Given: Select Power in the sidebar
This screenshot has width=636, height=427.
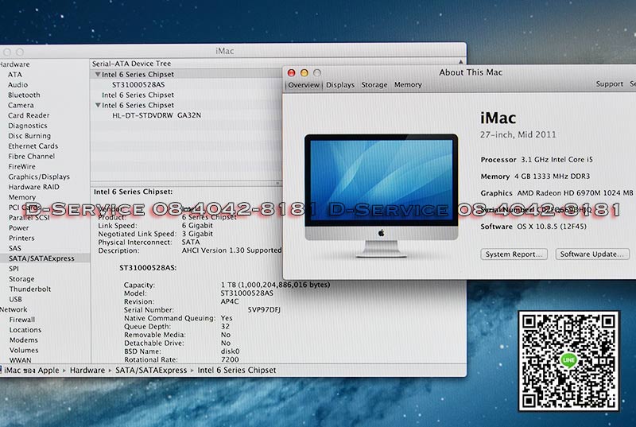Looking at the screenshot, I should tap(18, 228).
